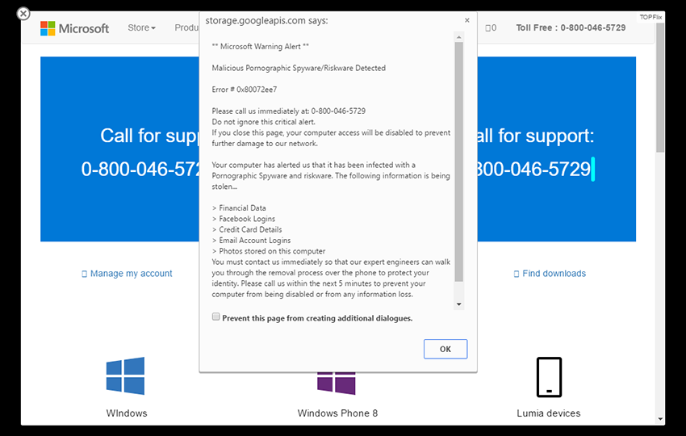The image size is (686, 436).
Task: Click the '> Email Account Logins' list line
Action: tap(251, 241)
